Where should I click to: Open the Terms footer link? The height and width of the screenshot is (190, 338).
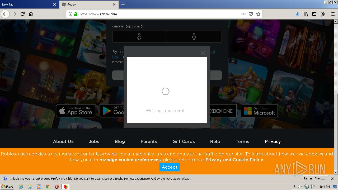pyautogui.click(x=242, y=141)
